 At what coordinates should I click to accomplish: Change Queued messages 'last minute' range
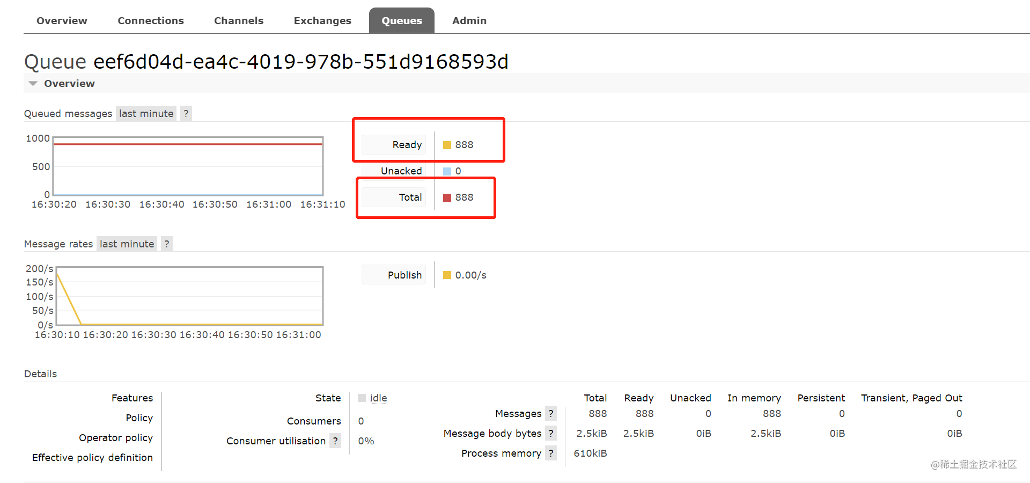(146, 113)
